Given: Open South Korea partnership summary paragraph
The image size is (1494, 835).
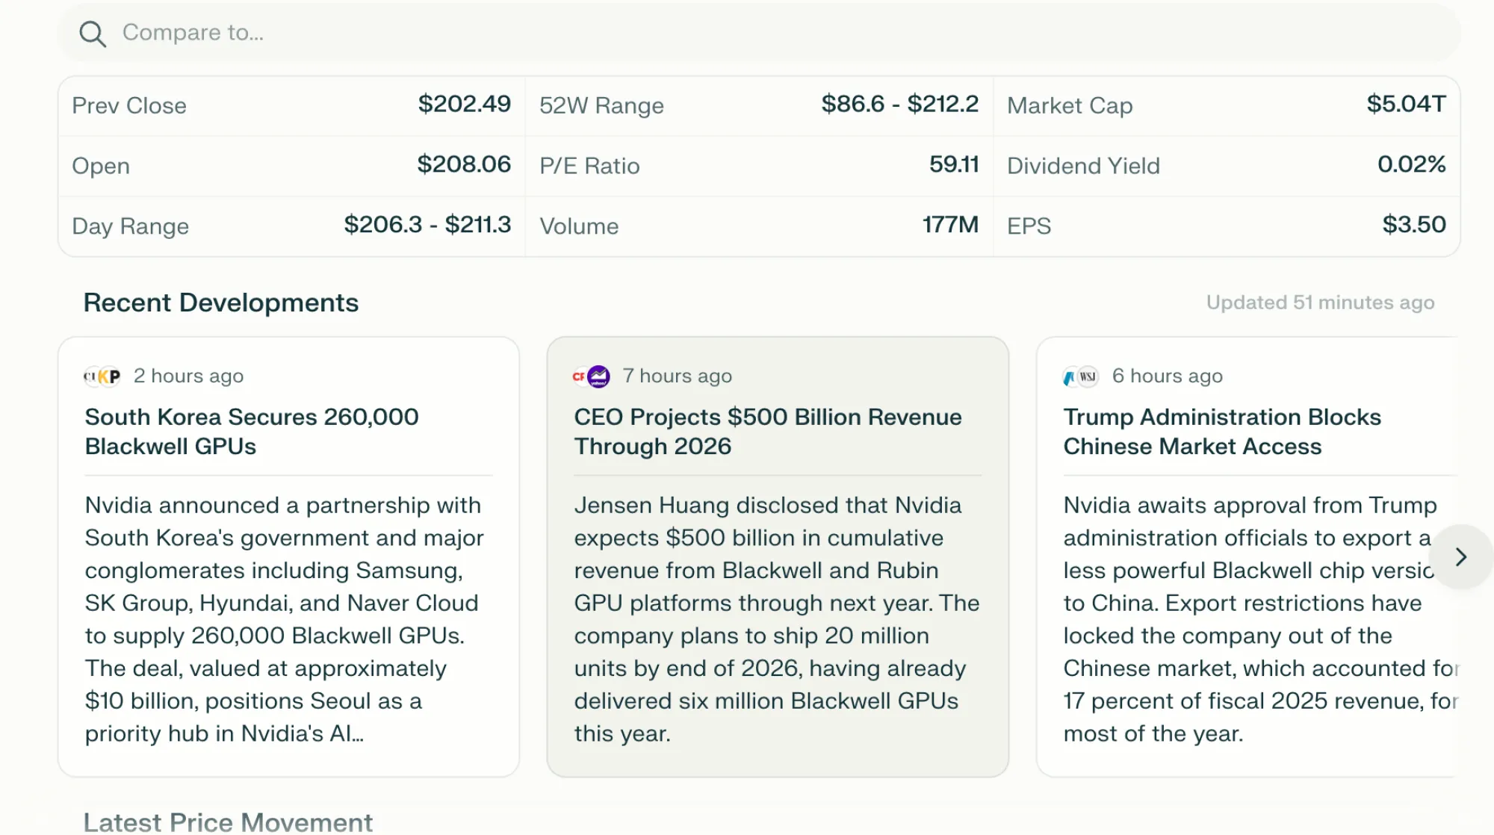Looking at the screenshot, I should click(284, 619).
